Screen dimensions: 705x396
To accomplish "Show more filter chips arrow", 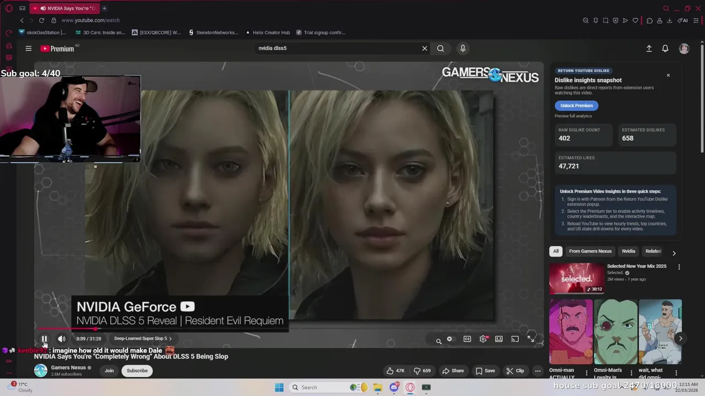I will (x=674, y=253).
